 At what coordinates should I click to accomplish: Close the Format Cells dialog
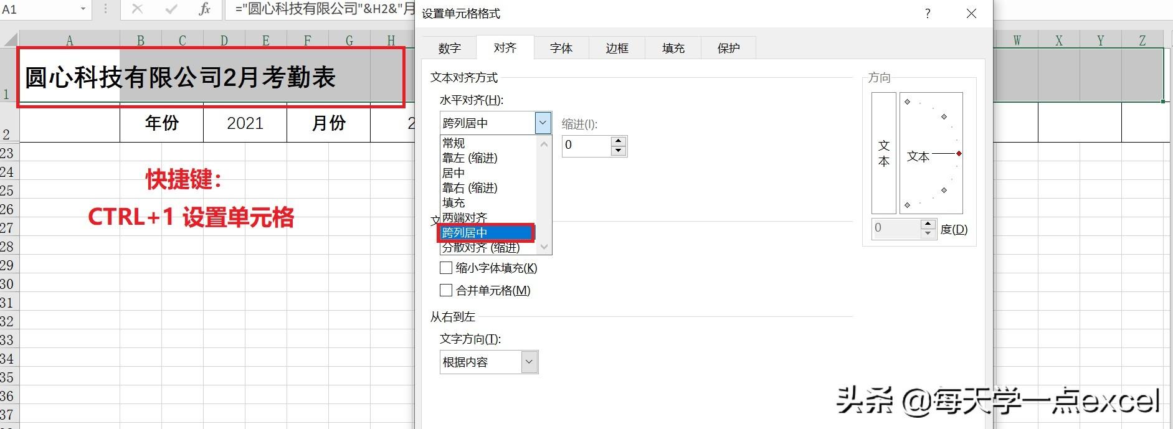[x=971, y=13]
